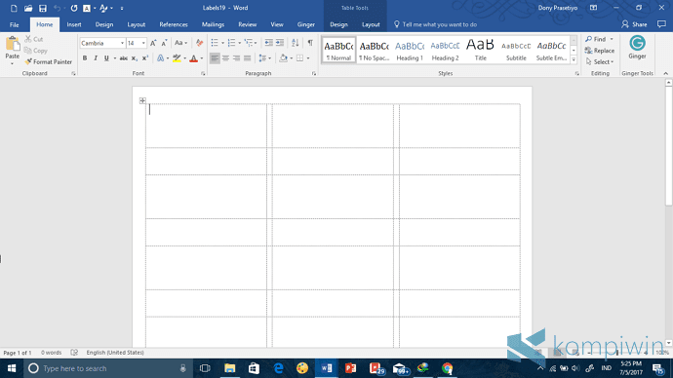Click the Paste clipboard icon
The height and width of the screenshot is (378, 673).
(x=13, y=44)
